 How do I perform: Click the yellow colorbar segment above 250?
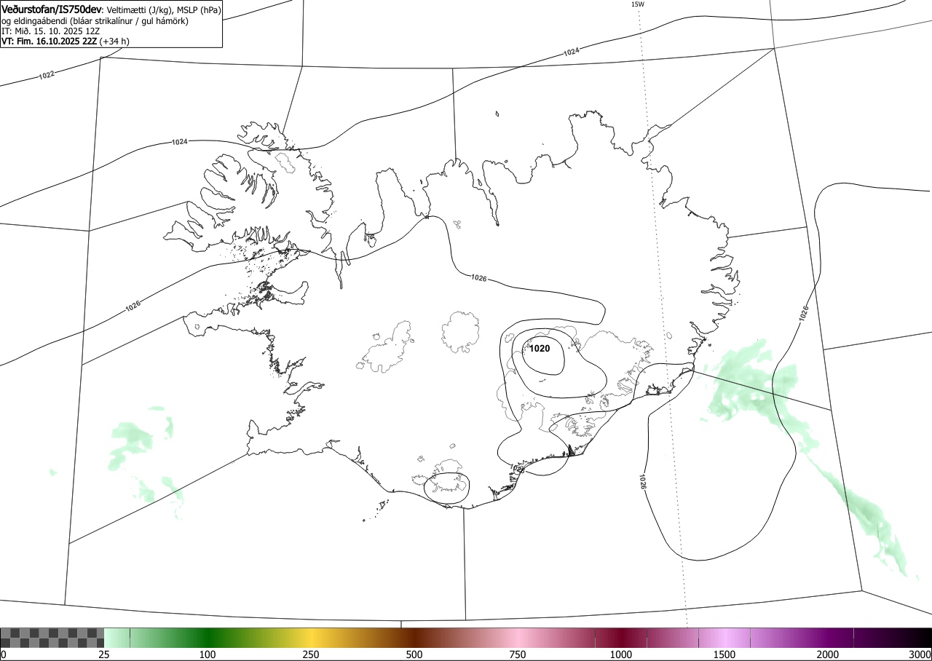tap(311, 638)
